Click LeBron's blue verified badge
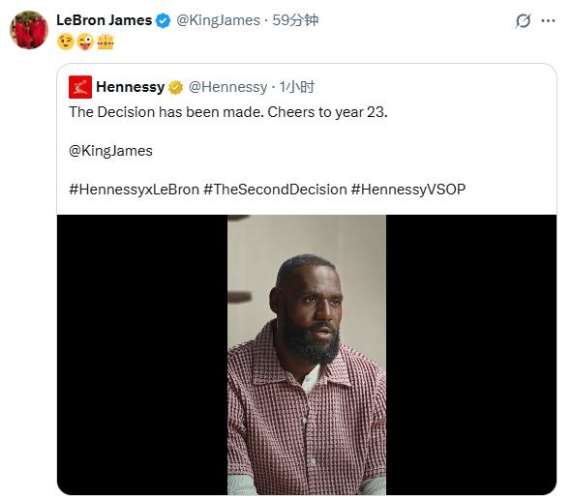The height and width of the screenshot is (498, 573). pyautogui.click(x=163, y=21)
